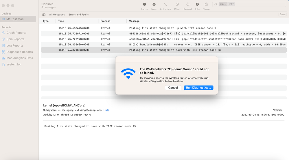This screenshot has width=289, height=160.
Task: Toggle the sidebar filter panel icon
Action: coord(44,14)
